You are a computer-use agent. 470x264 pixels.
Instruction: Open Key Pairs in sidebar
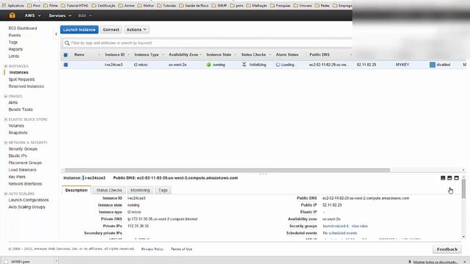[x=17, y=177]
